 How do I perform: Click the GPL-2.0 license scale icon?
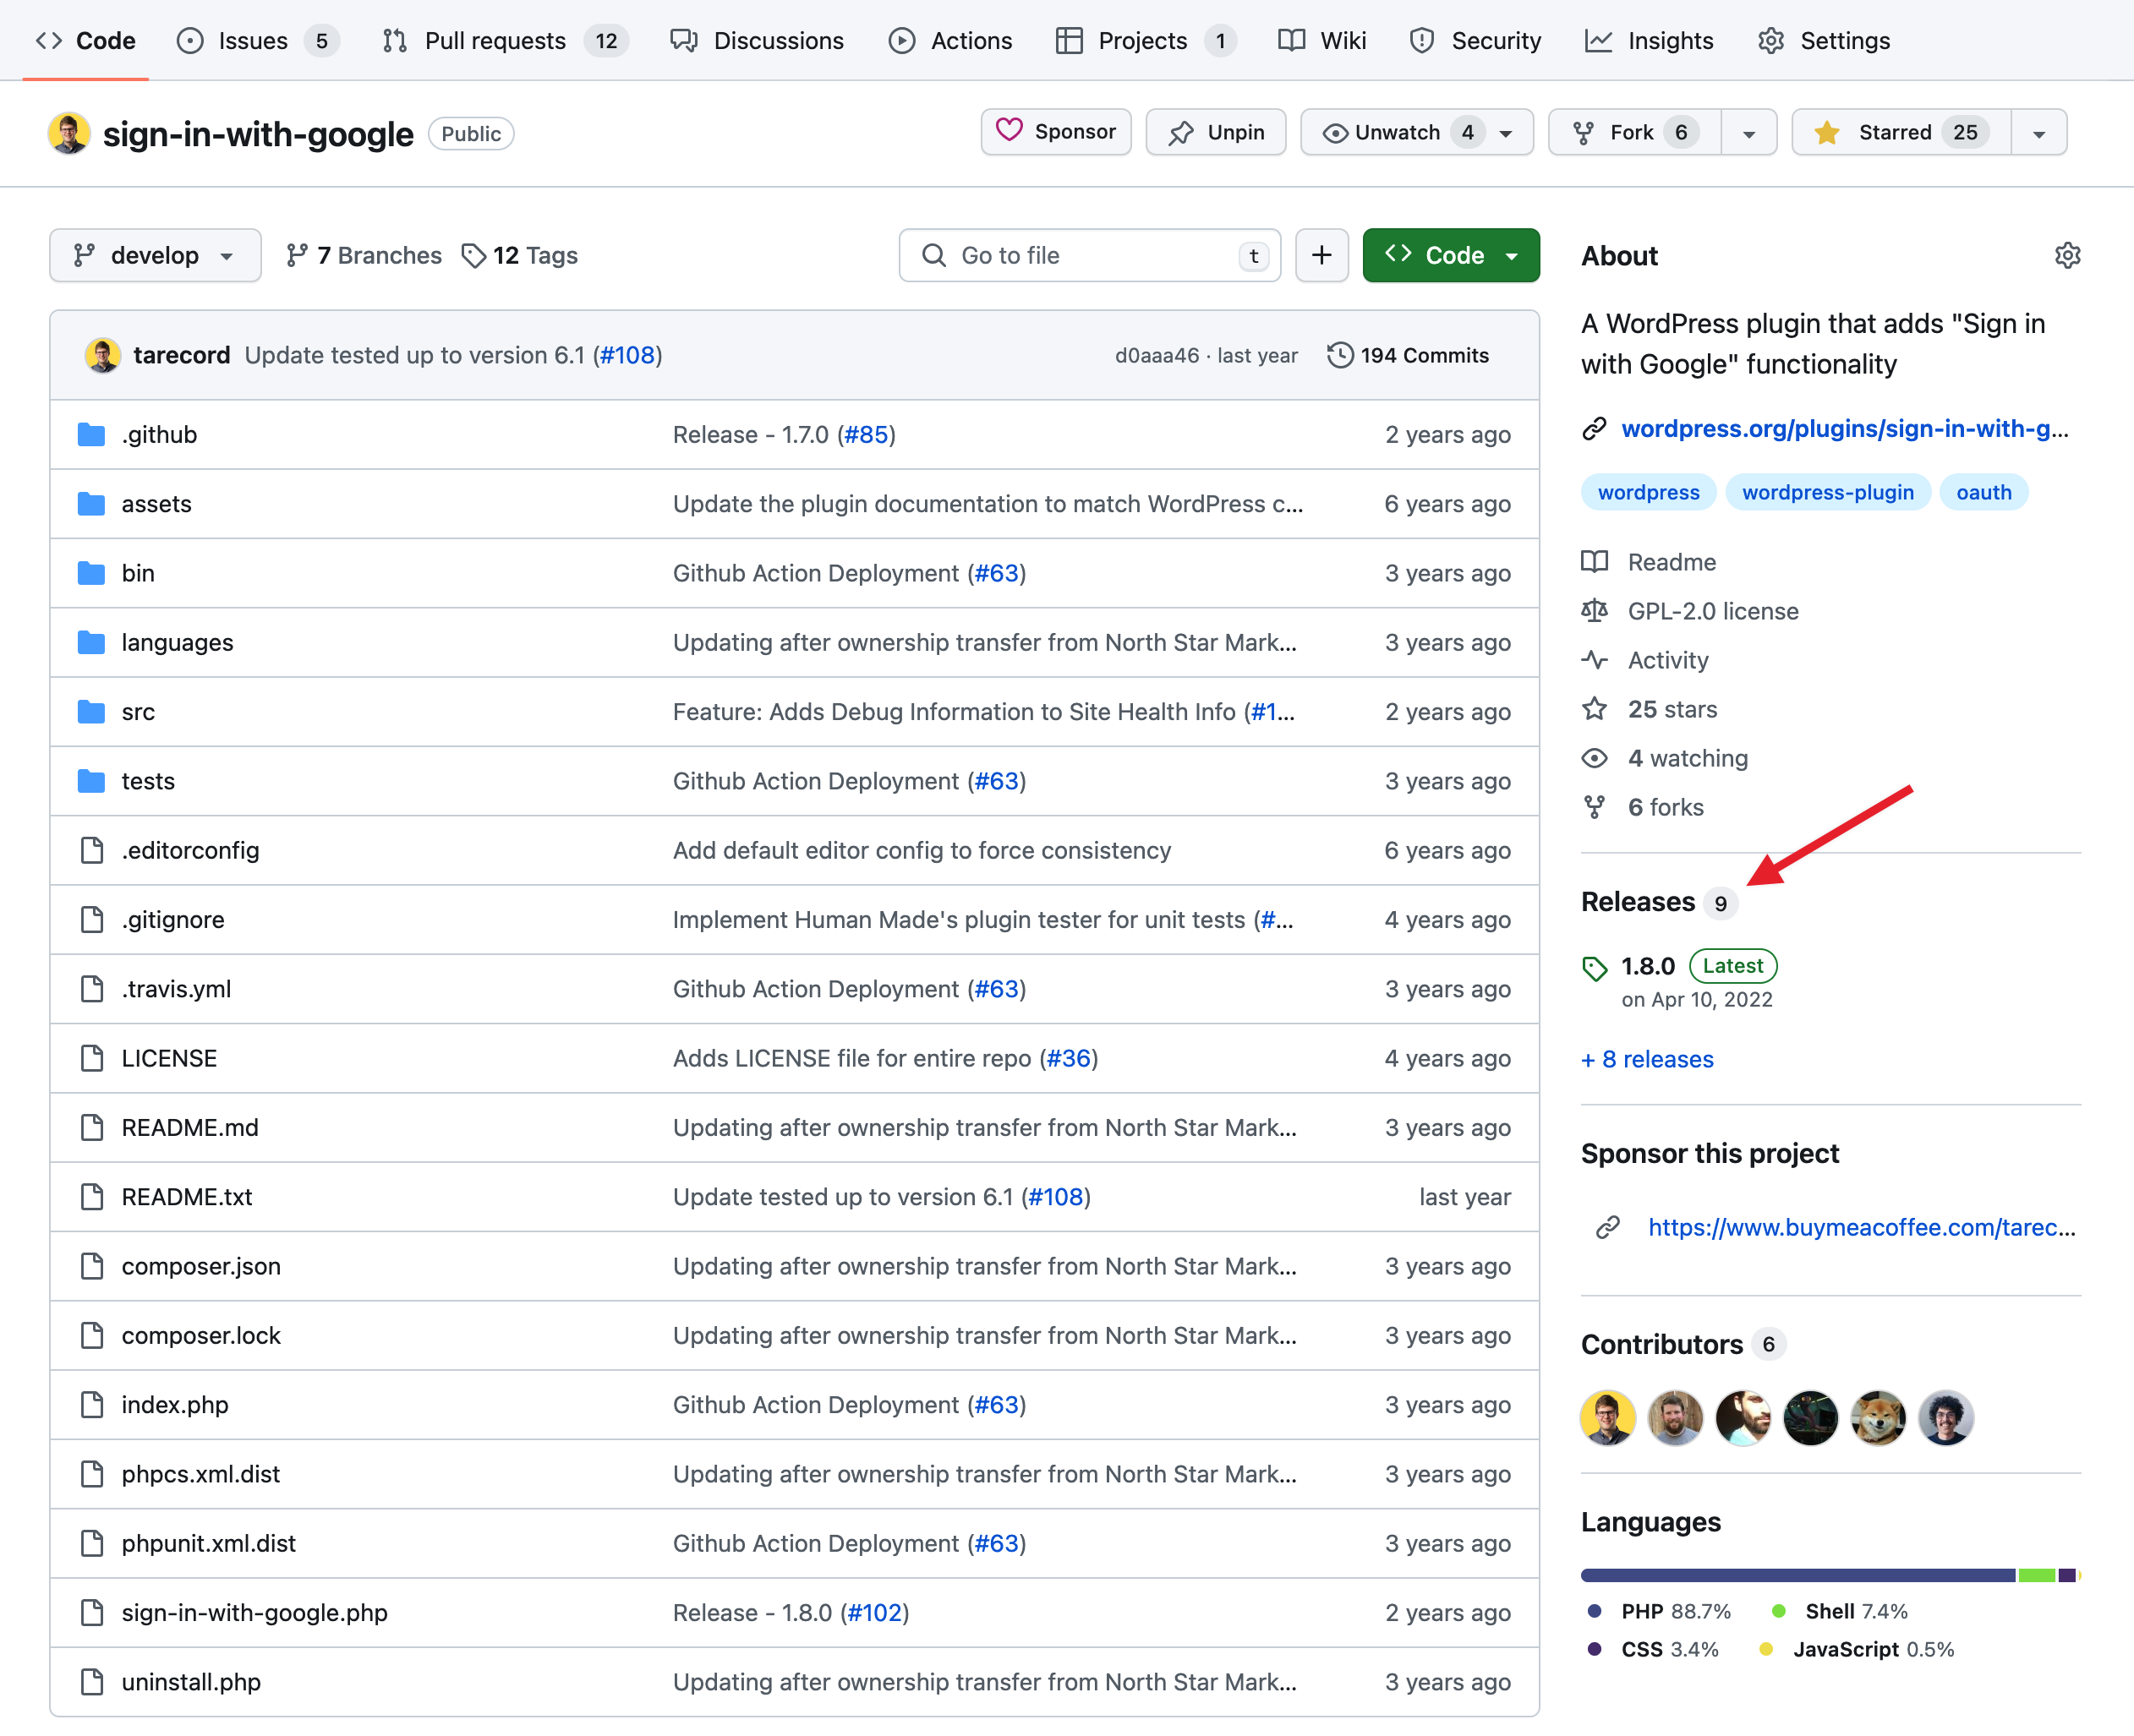[1595, 611]
